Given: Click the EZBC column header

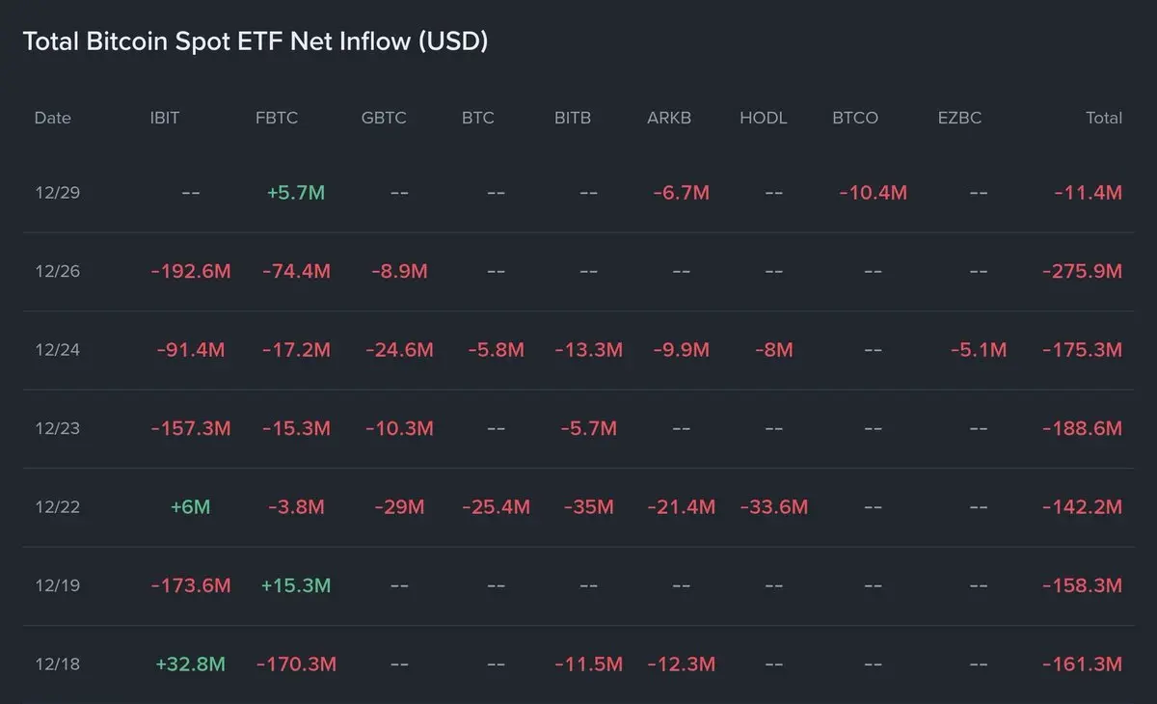Looking at the screenshot, I should point(959,118).
